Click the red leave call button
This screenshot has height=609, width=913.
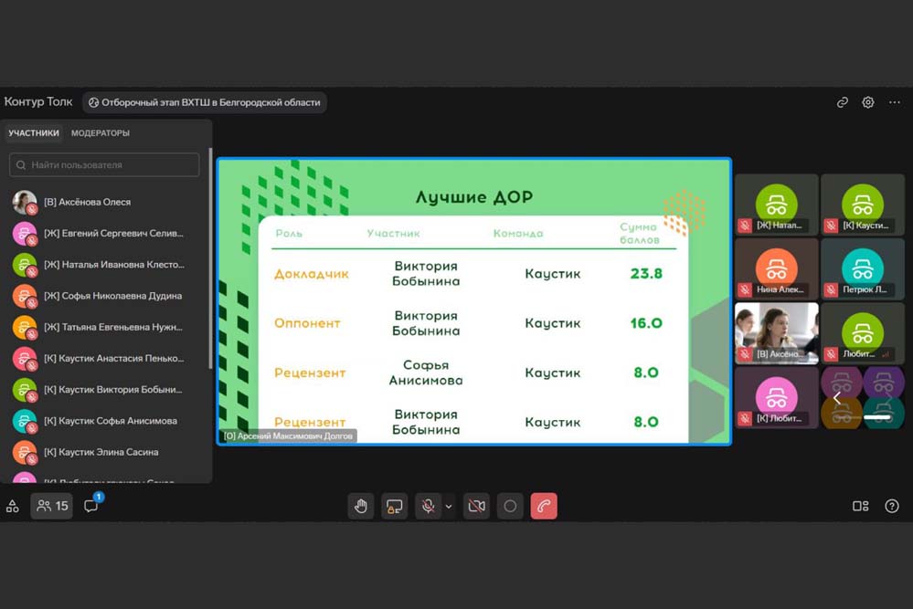pos(544,506)
